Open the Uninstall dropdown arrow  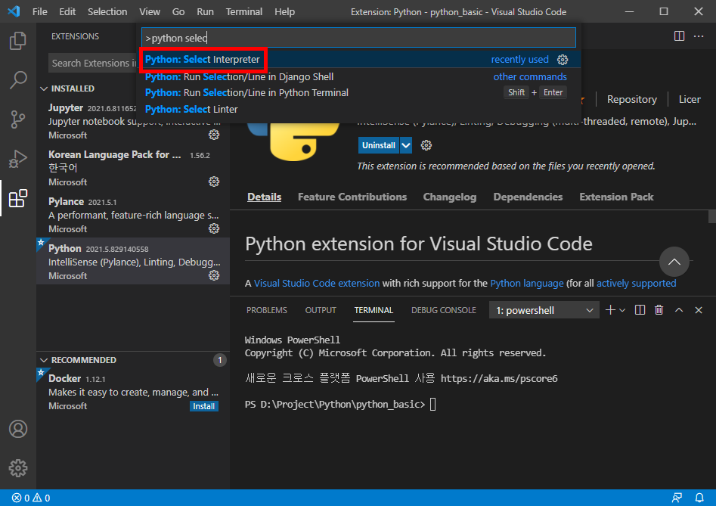[406, 145]
